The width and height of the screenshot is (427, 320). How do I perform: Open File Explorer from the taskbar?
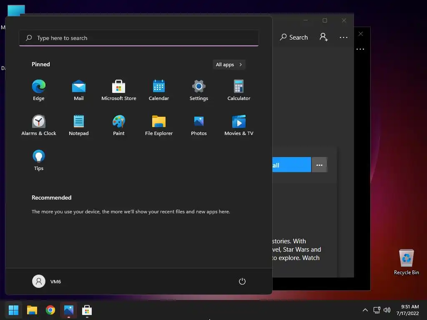(x=32, y=310)
